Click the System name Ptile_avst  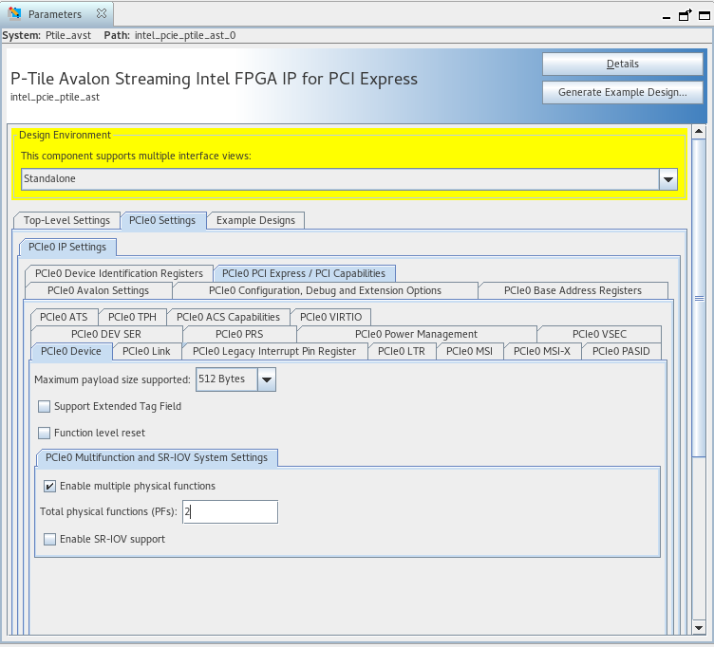pos(68,35)
